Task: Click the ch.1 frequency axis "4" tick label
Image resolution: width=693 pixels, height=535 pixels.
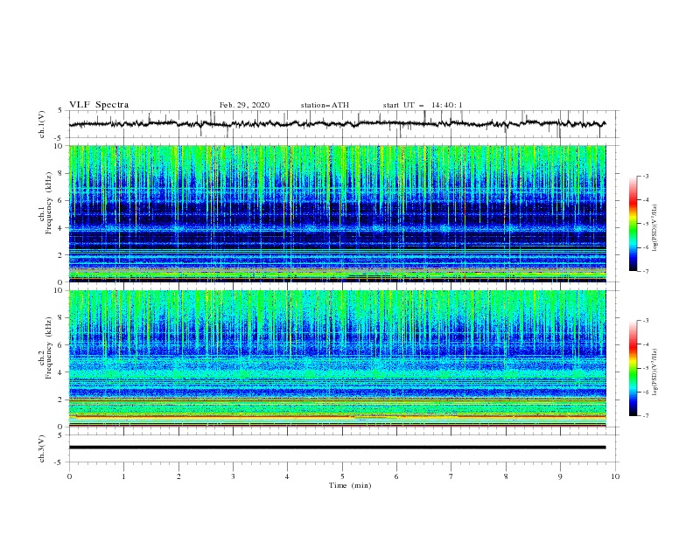Action: (x=61, y=228)
